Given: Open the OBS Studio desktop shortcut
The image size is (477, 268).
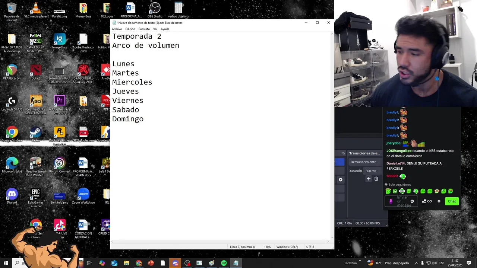Looking at the screenshot, I should [x=155, y=10].
